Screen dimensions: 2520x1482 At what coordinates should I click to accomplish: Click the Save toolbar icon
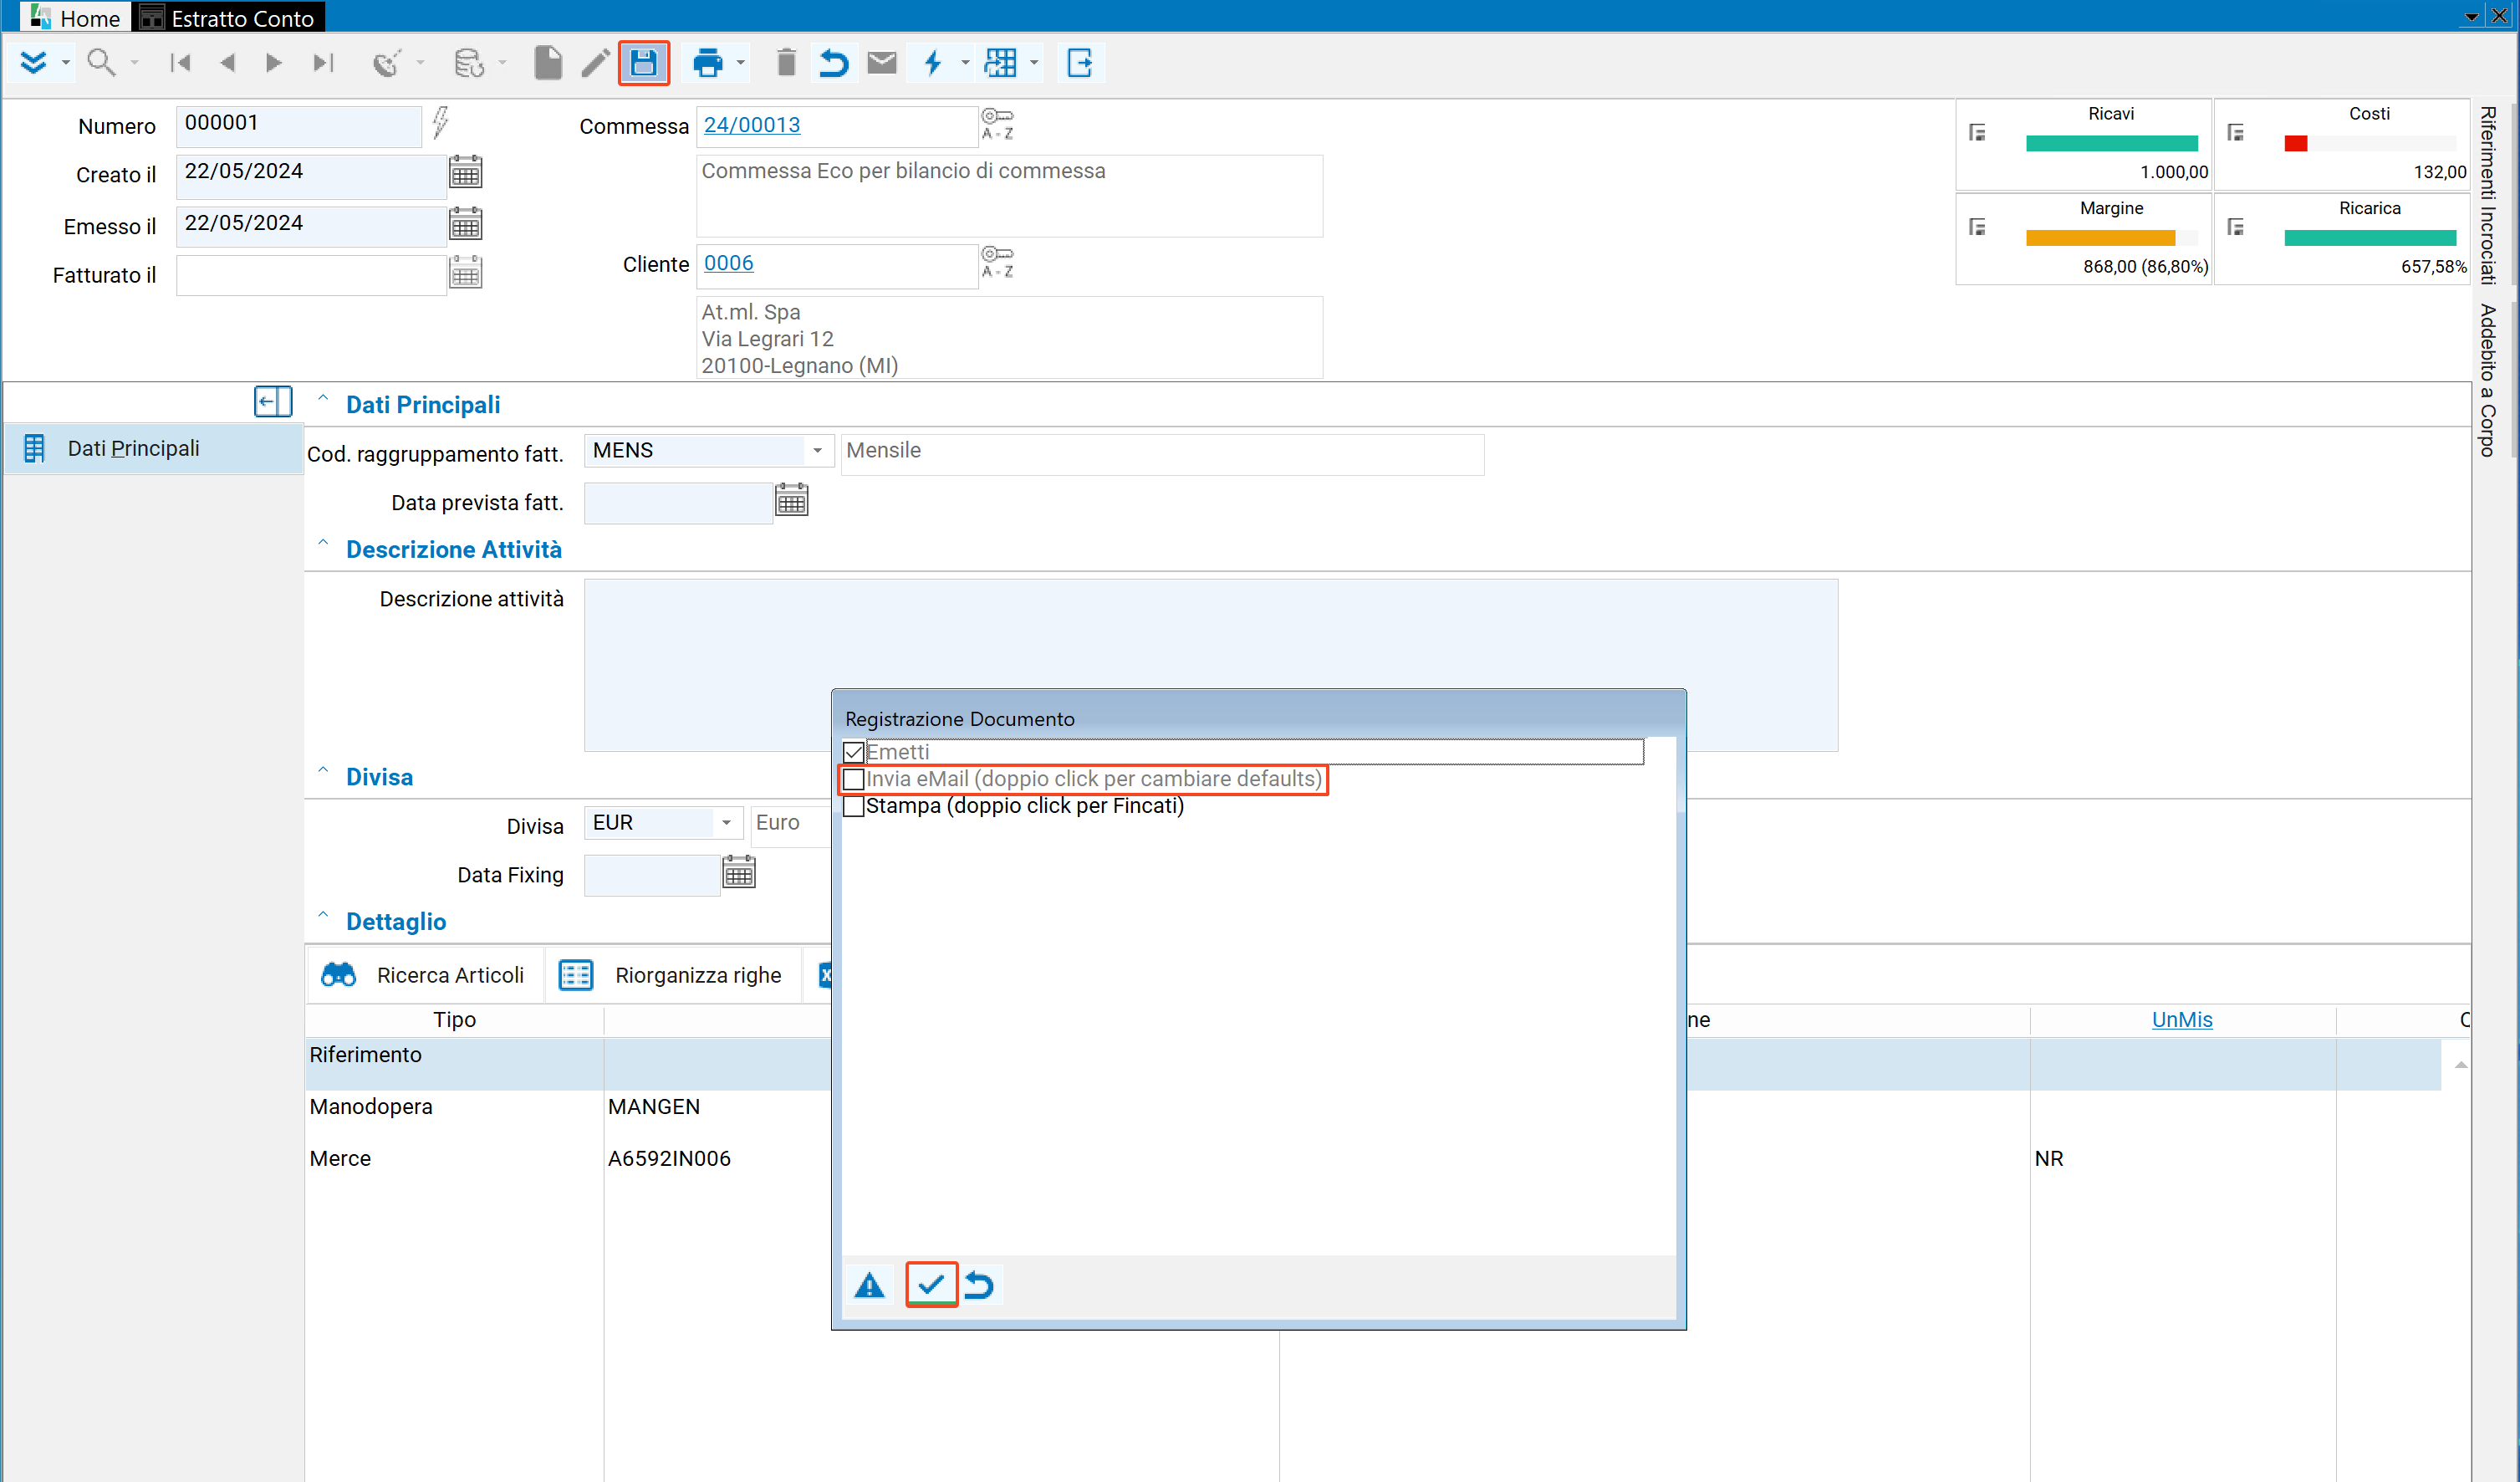(x=643, y=63)
